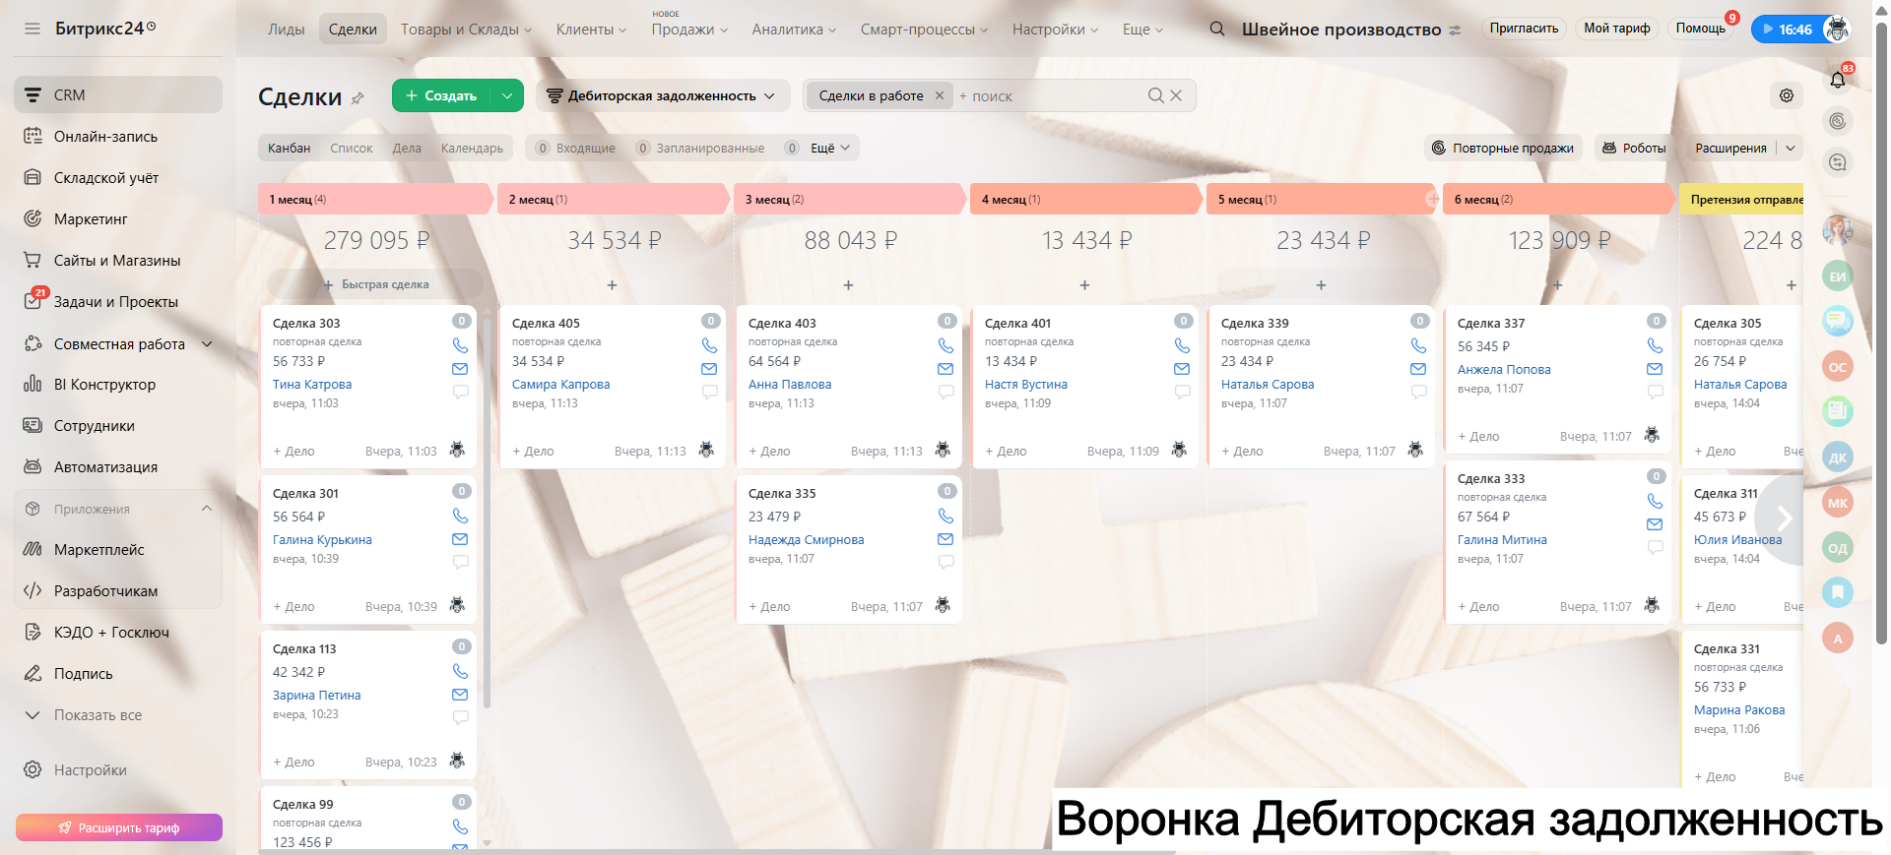
Task: Open the Аналитика top menu
Action: tap(793, 30)
